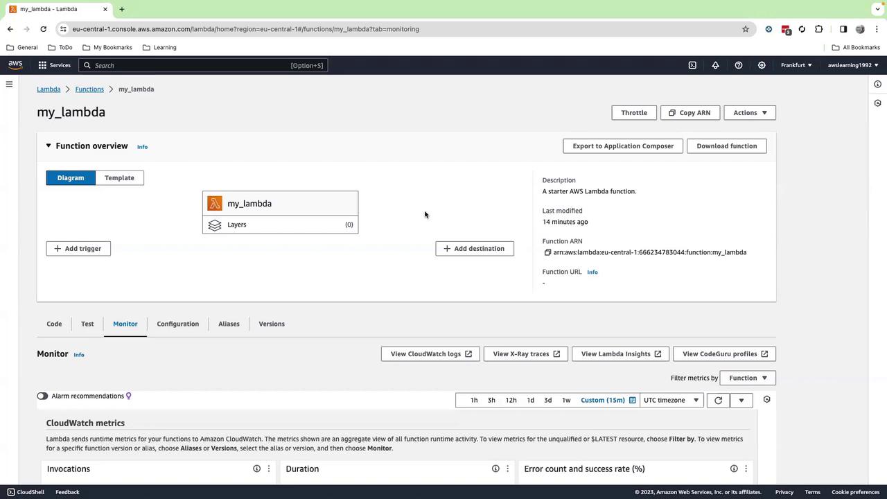Open the Configuration tab
Viewport: 887px width, 499px height.
point(178,324)
